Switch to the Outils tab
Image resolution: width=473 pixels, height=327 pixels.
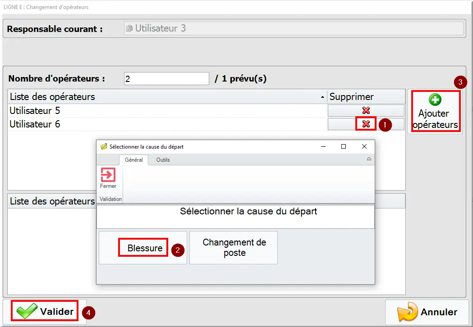pyautogui.click(x=163, y=160)
